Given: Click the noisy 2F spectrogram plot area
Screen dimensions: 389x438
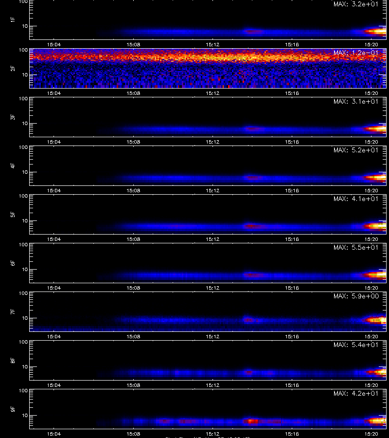Looking at the screenshot, I should point(208,68).
